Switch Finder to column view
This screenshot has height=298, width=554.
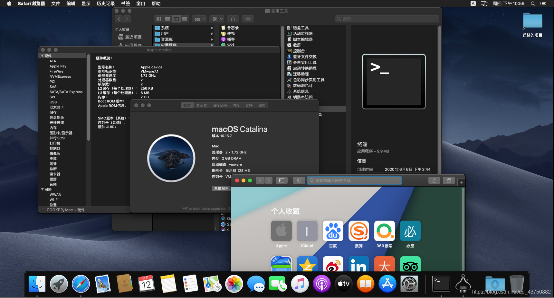[176, 19]
